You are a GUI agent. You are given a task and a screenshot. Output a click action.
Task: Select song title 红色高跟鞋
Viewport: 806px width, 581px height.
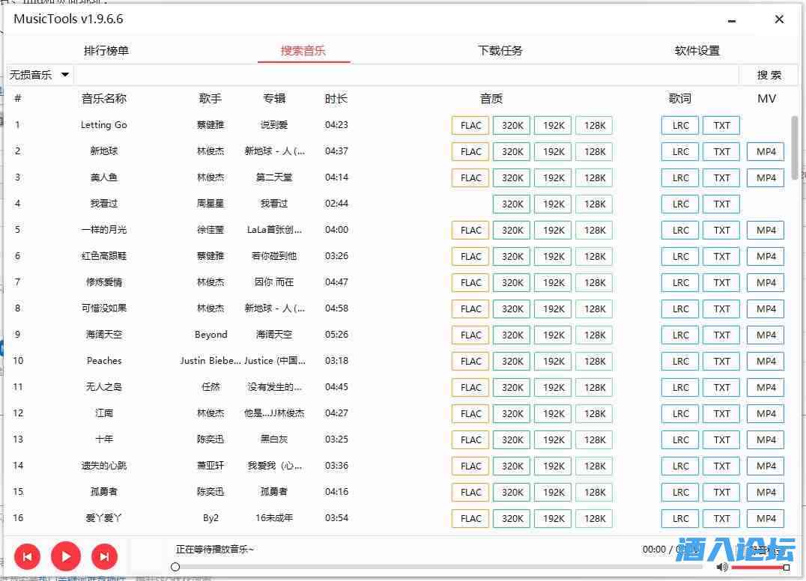104,256
